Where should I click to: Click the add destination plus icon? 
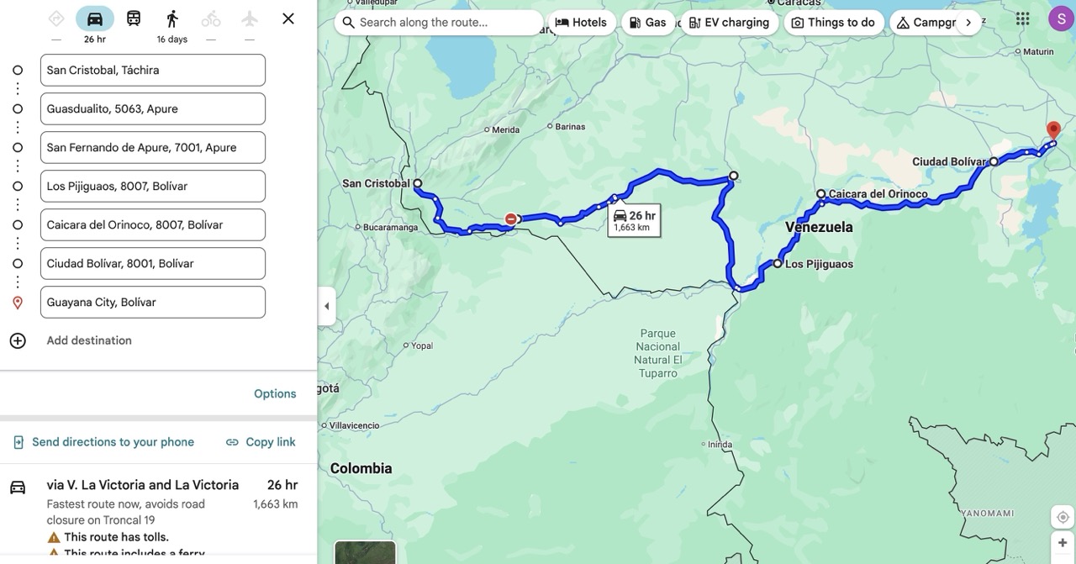[18, 340]
